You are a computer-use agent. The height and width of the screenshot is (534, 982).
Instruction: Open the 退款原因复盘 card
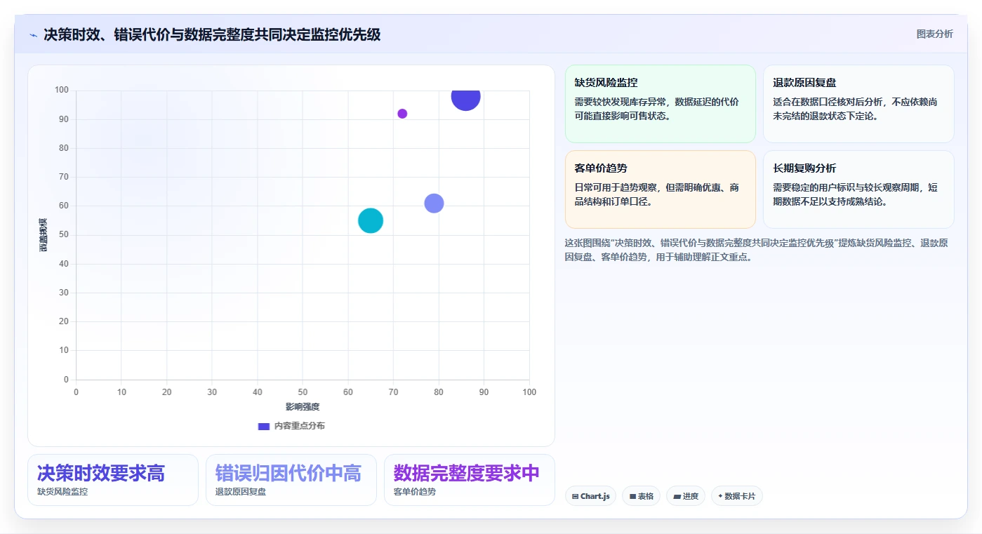click(x=858, y=104)
